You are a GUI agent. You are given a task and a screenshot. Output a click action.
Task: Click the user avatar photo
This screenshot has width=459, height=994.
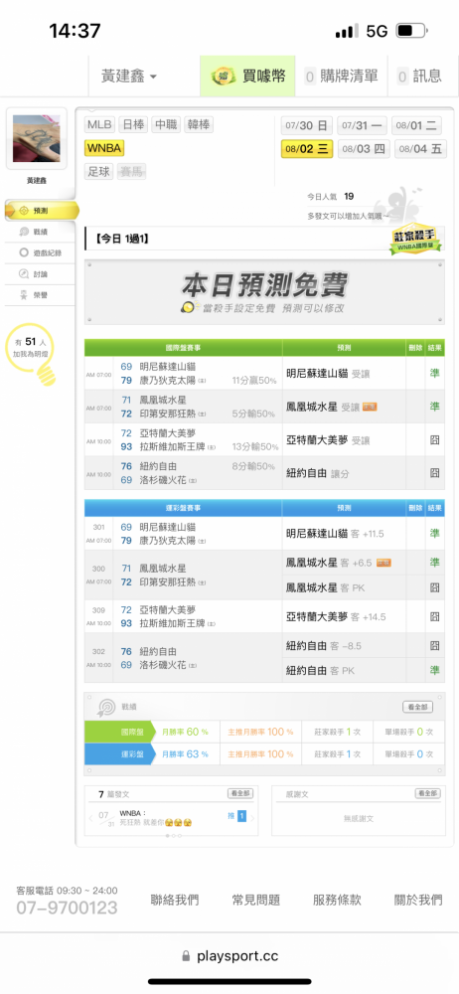[x=36, y=139]
